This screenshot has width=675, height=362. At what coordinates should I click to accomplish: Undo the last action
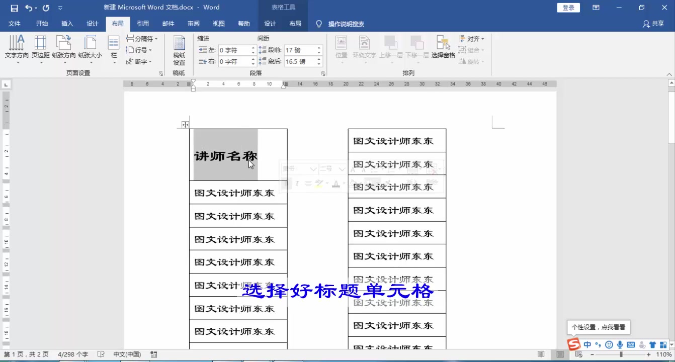click(29, 8)
